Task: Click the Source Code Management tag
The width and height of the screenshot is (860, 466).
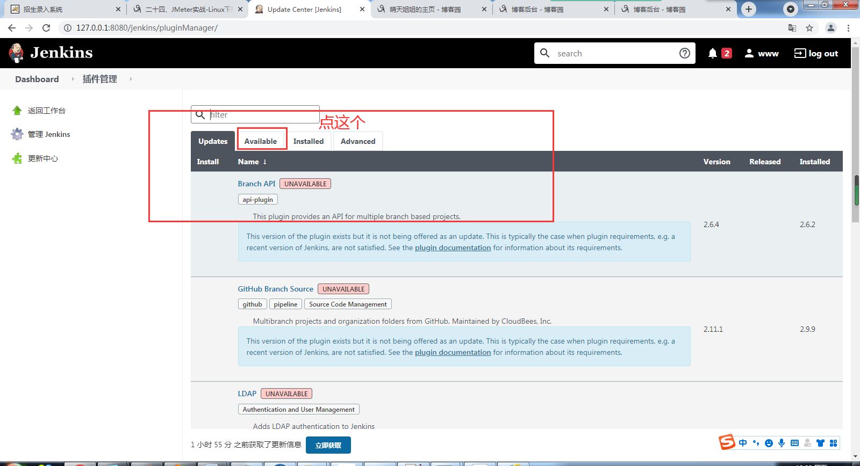Action: click(x=348, y=304)
